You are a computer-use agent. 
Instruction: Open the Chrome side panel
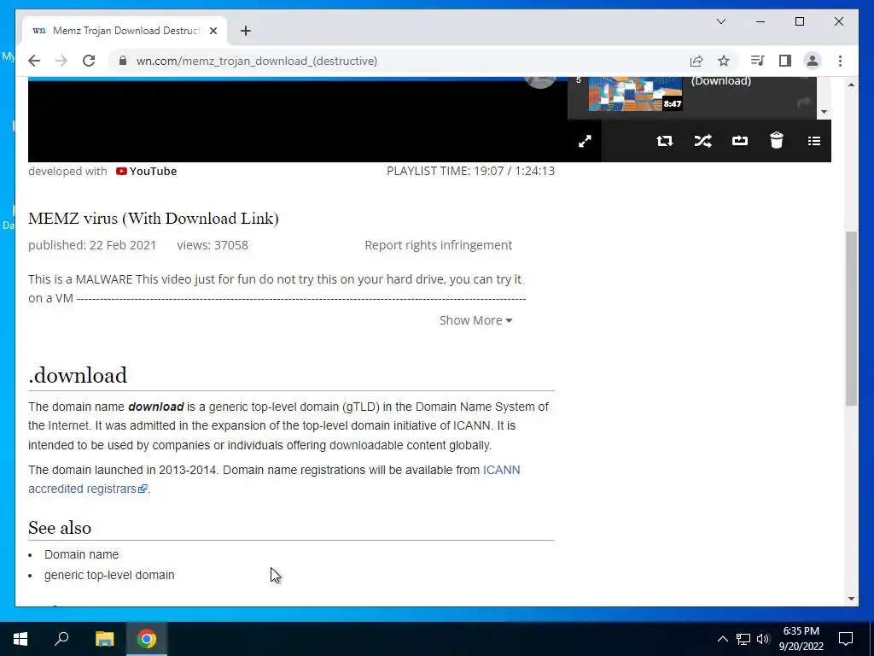point(785,61)
